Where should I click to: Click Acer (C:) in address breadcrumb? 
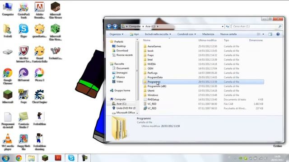[x=150, y=27]
